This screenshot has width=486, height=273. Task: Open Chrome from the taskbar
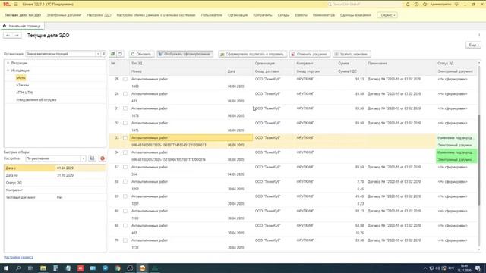(118, 268)
